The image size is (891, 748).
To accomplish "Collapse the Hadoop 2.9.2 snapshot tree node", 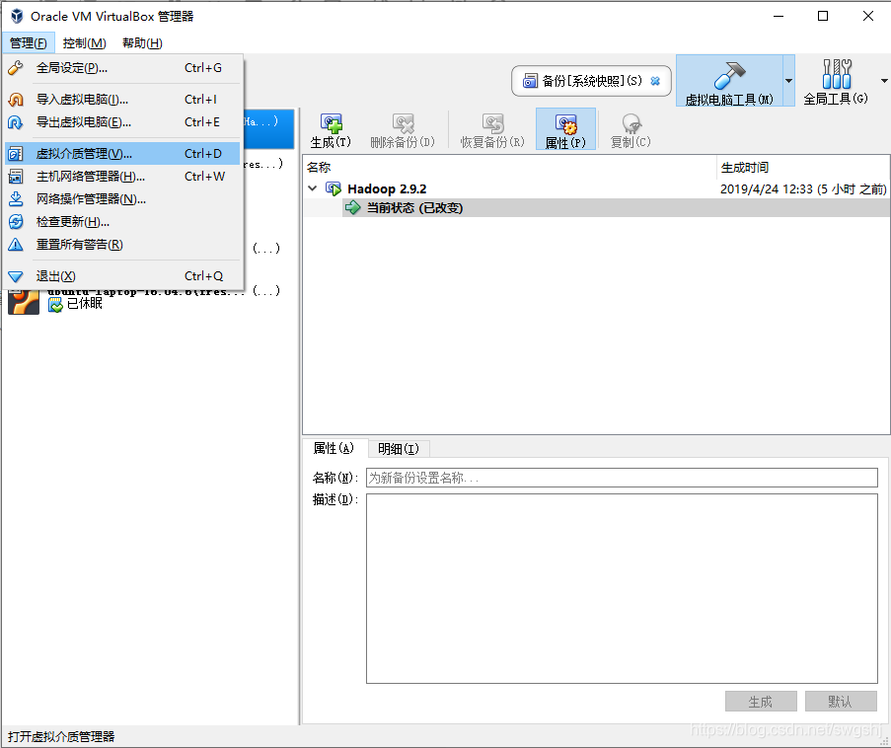I will click(x=312, y=188).
